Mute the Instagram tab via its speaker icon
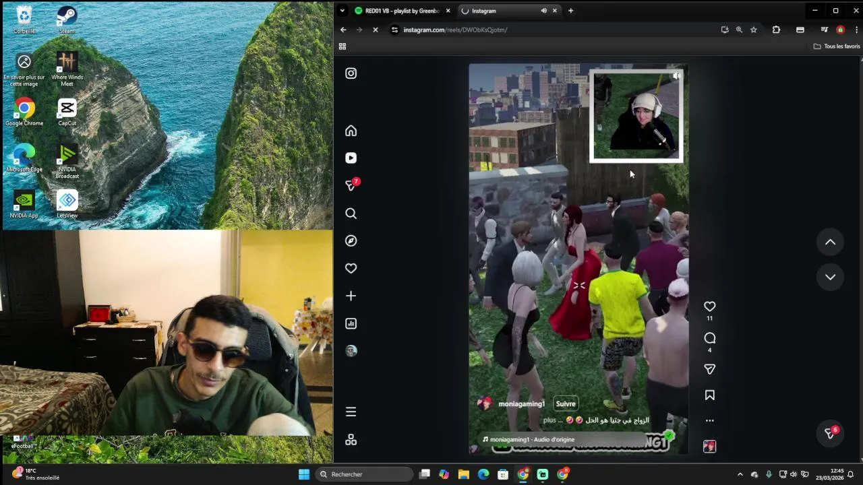Viewport: 863px width, 485px height. [x=543, y=11]
